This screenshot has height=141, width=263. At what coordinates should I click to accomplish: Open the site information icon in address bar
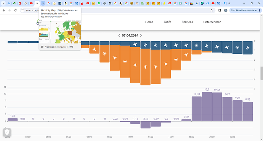click(22, 10)
